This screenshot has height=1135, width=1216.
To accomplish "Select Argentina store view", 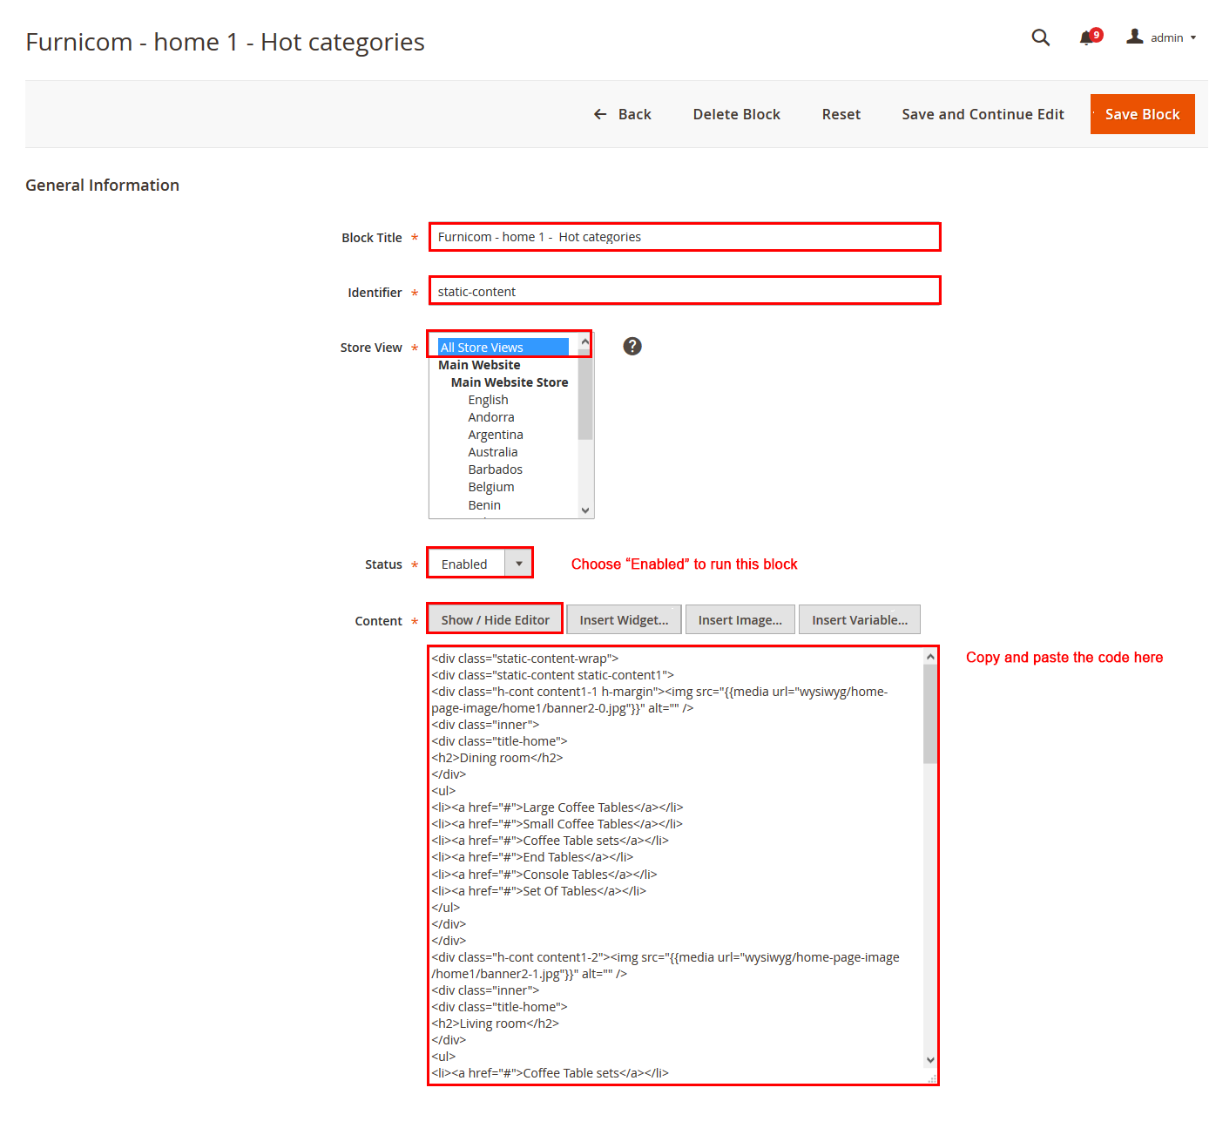I will [x=496, y=435].
